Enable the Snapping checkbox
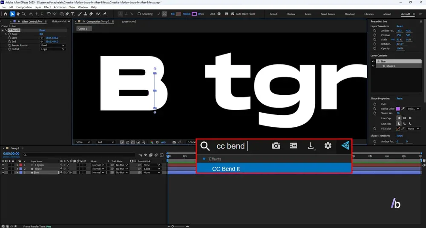 (x=139, y=14)
